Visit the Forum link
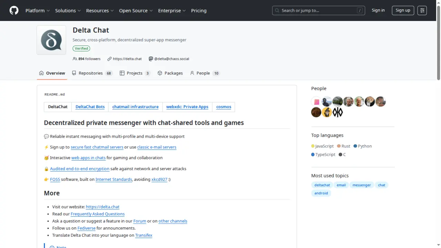Screen dimensions: 441x248 (x=140, y=221)
